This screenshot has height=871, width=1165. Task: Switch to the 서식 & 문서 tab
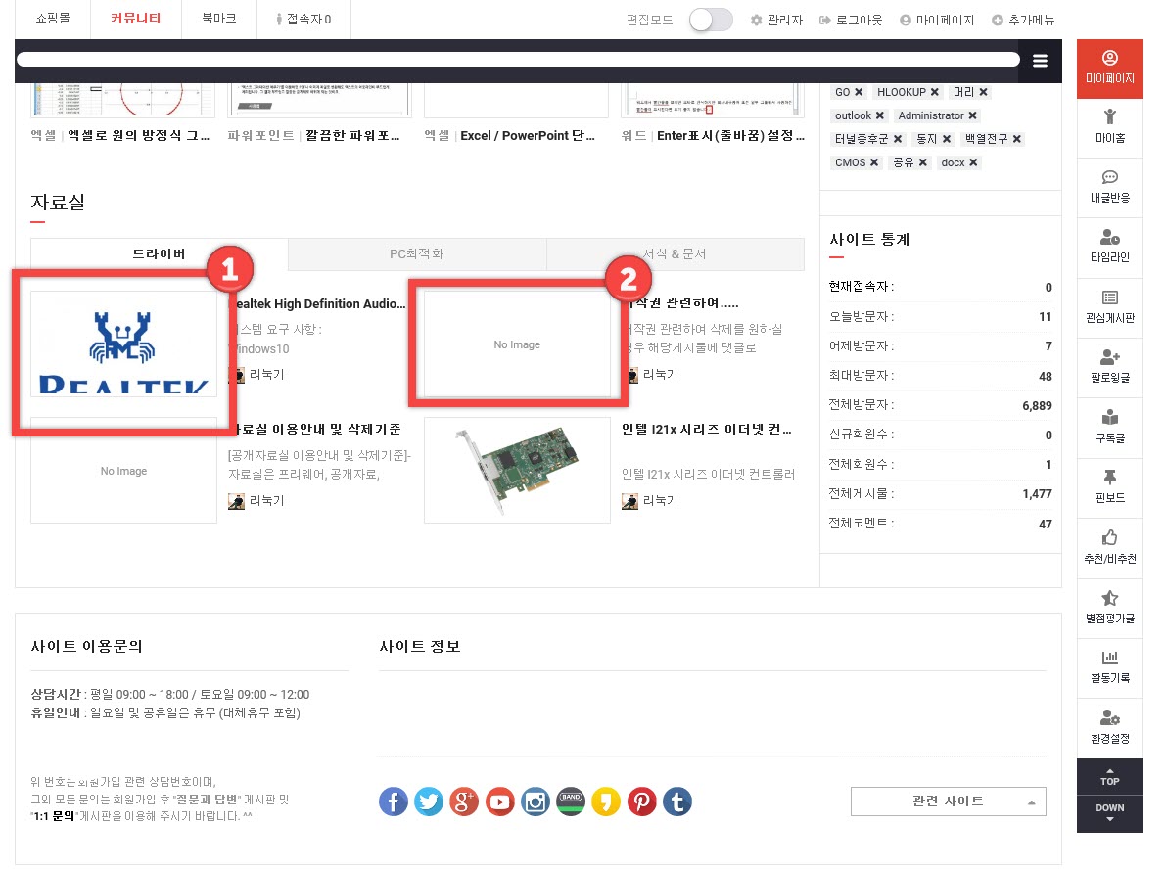click(675, 253)
